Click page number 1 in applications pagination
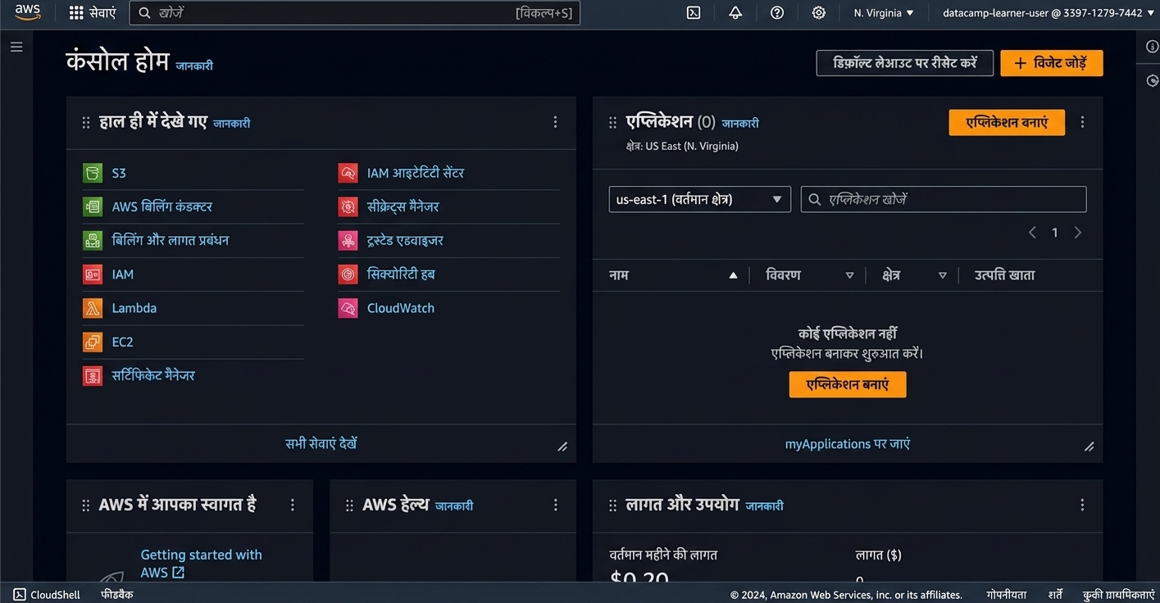This screenshot has width=1160, height=603. click(x=1055, y=233)
